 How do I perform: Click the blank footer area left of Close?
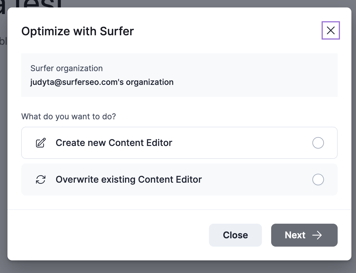click(x=109, y=235)
